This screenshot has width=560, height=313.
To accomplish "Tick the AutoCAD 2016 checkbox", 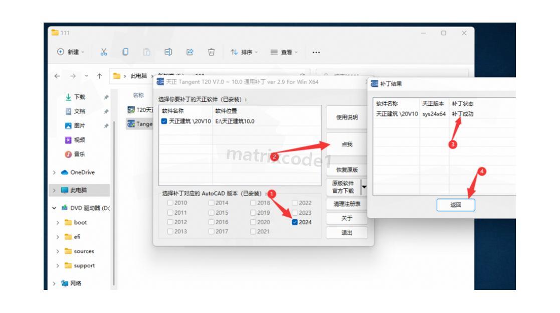I will coord(212,222).
